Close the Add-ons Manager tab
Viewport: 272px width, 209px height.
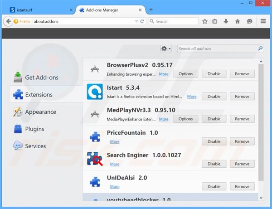pos(140,10)
